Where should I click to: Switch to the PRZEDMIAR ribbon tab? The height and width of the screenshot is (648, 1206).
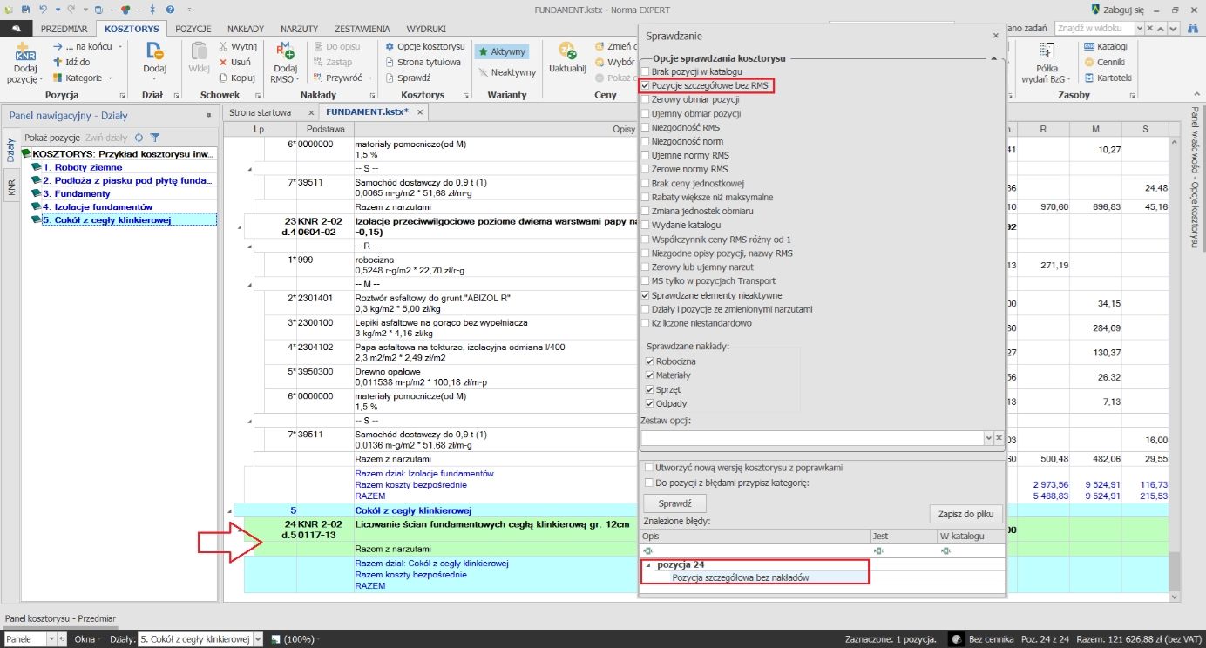64,29
